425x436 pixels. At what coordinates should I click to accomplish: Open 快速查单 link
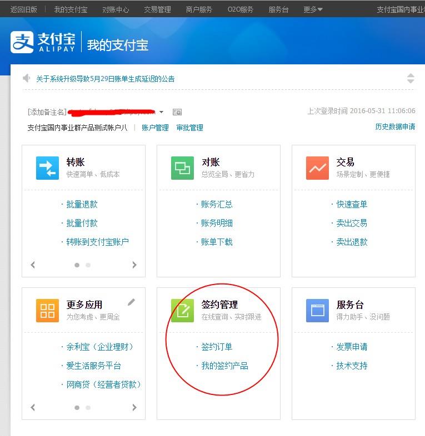click(x=352, y=204)
